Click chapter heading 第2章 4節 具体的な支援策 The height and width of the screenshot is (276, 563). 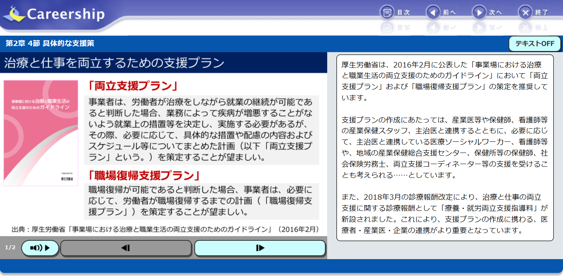[x=50, y=43]
